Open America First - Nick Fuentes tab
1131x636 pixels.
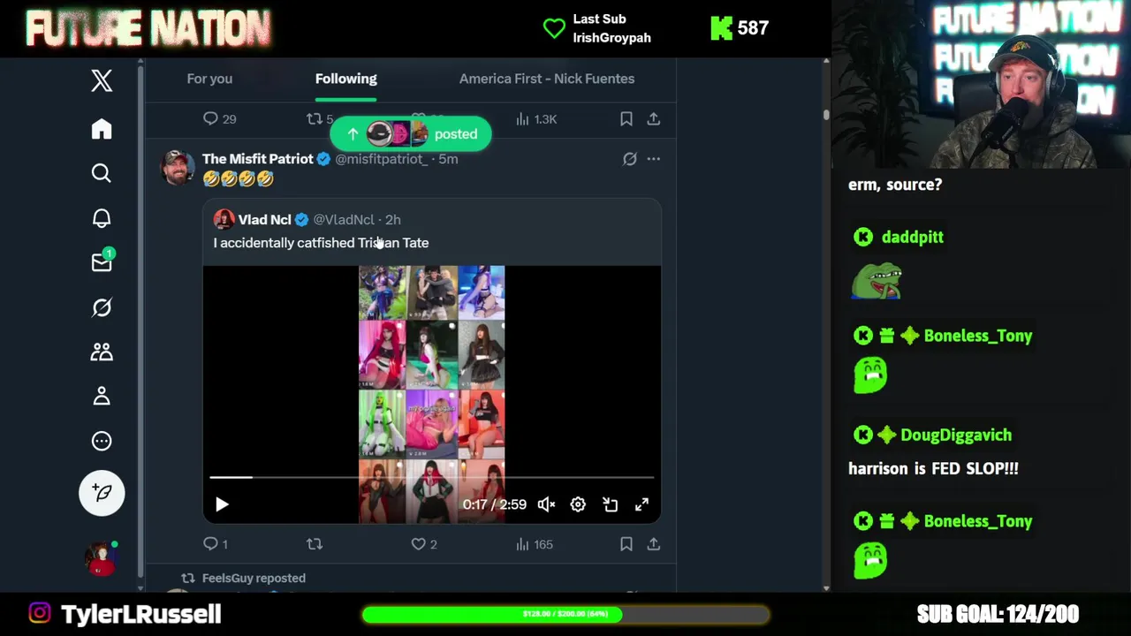click(547, 79)
